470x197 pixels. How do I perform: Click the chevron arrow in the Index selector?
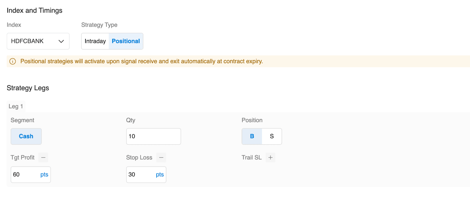pyautogui.click(x=61, y=41)
